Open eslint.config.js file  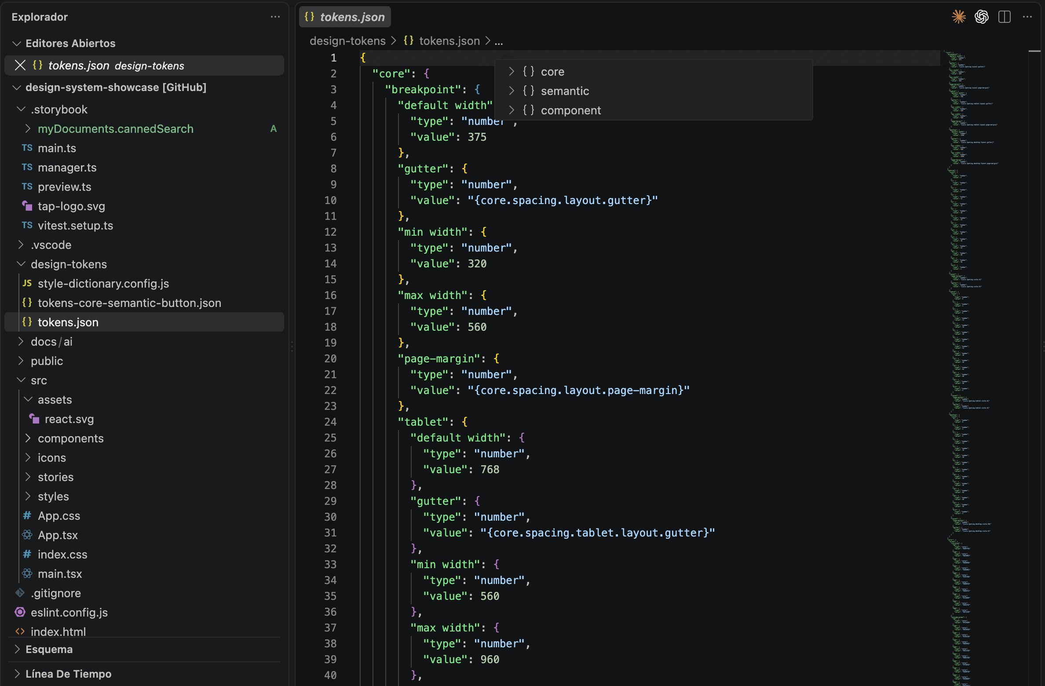click(x=144, y=612)
